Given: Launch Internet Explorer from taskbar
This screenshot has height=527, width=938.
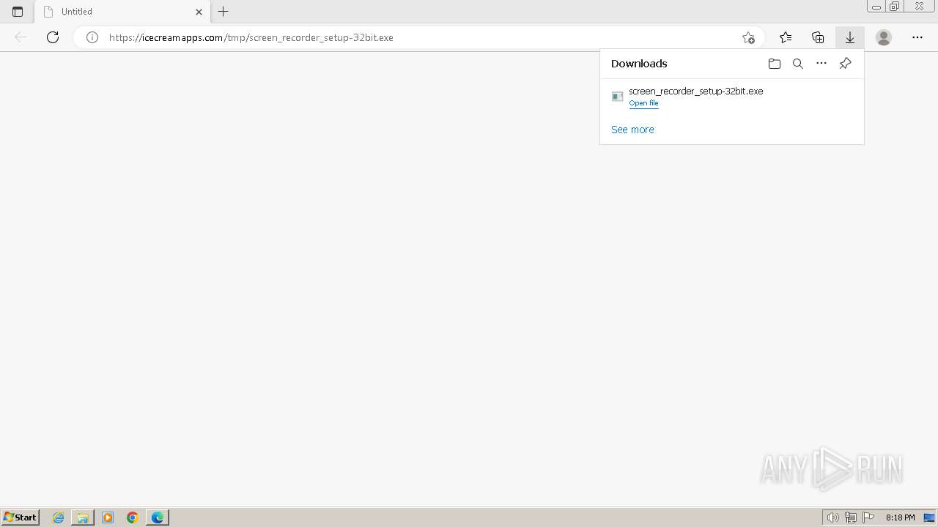Looking at the screenshot, I should coord(59,517).
